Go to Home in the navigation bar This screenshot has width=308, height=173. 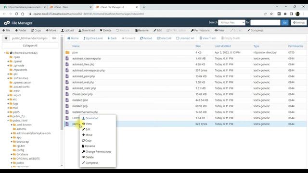pyautogui.click(x=73, y=38)
